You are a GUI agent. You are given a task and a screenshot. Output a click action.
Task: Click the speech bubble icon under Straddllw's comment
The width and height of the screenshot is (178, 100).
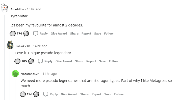36,34
